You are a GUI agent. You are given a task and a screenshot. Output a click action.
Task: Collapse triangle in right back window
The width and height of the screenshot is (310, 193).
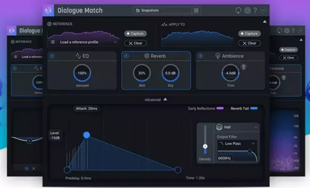301,40
